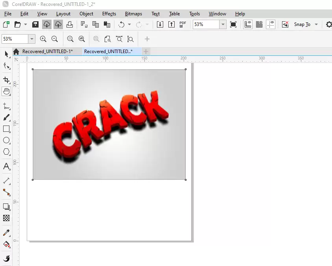This screenshot has width=332, height=266.
Task: Open the Bitmaps menu
Action: [133, 14]
